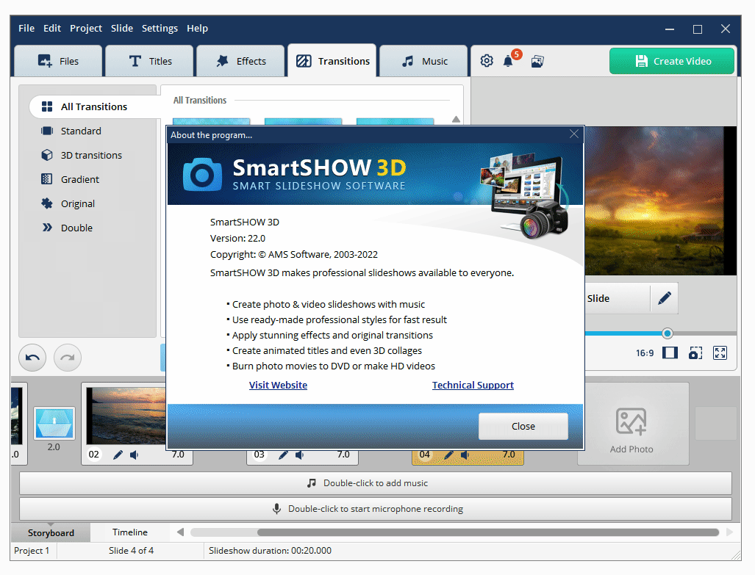Click the Project 1 status bar label
755x575 pixels.
(x=32, y=551)
